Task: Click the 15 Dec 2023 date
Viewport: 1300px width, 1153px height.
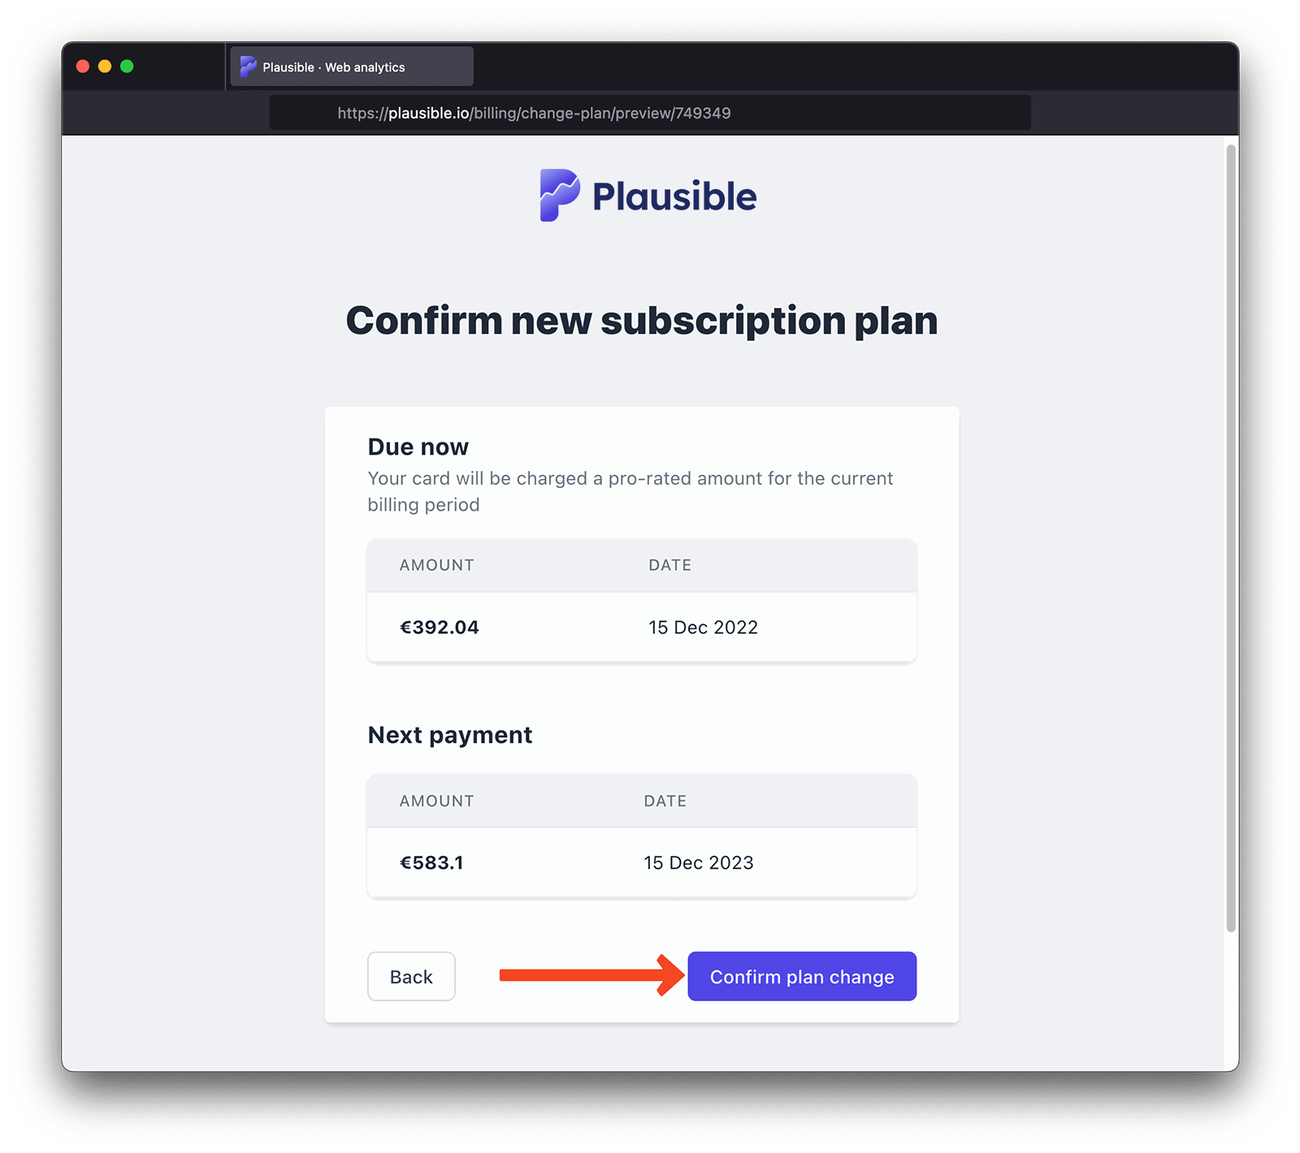Action: [699, 862]
